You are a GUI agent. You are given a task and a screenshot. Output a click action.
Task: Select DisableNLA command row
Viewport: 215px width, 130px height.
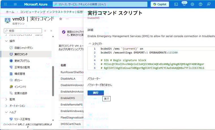coord(71,79)
